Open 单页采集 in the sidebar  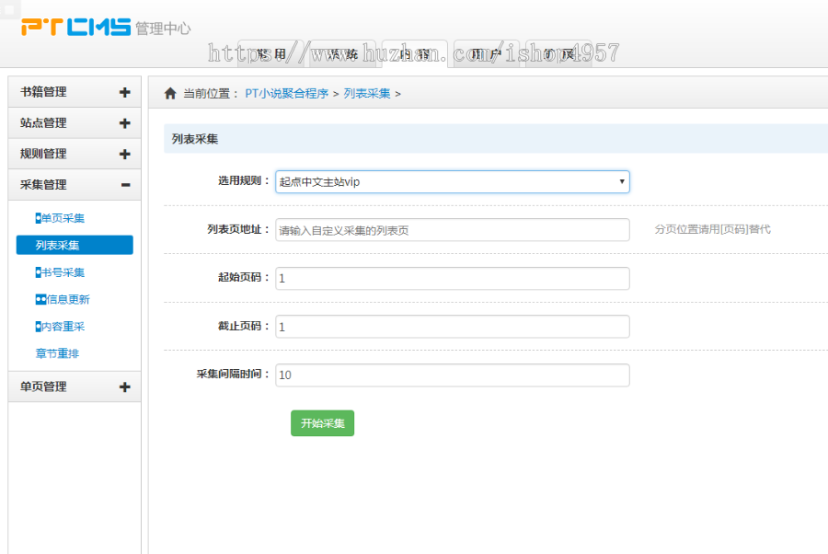[x=60, y=218]
